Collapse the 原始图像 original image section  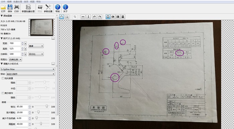[x=2, y=16]
